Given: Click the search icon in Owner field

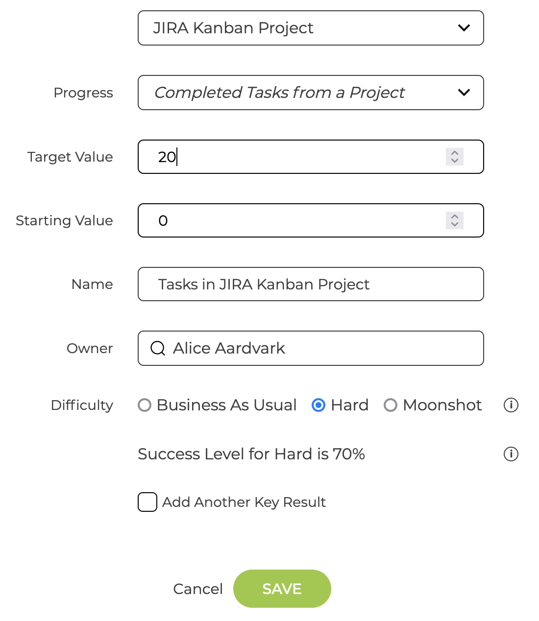Looking at the screenshot, I should 158,348.
